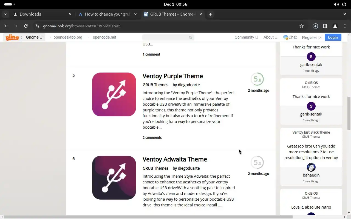Reload the gnome-look.org page
This screenshot has width=351, height=219.
point(26,26)
